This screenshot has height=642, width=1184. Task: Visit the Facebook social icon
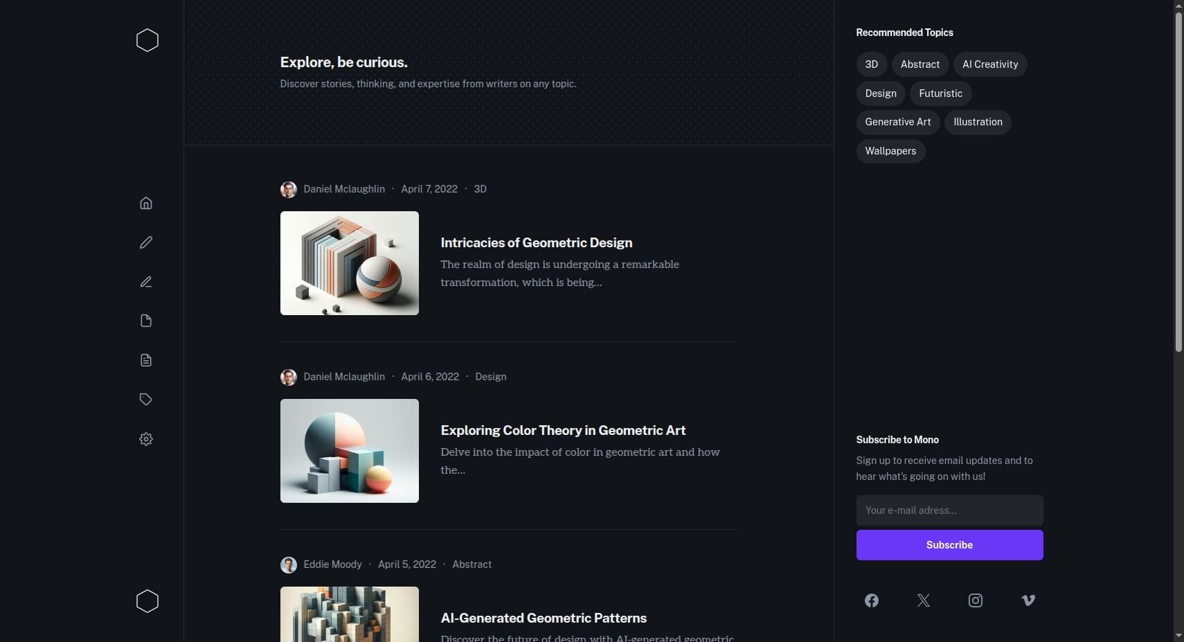pos(872,600)
